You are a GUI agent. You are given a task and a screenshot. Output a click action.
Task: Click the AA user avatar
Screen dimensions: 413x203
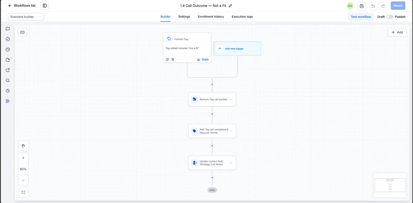click(350, 6)
